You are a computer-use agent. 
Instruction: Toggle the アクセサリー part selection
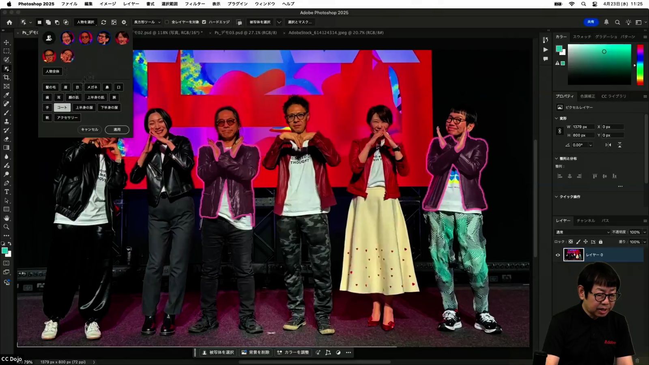[x=67, y=118]
